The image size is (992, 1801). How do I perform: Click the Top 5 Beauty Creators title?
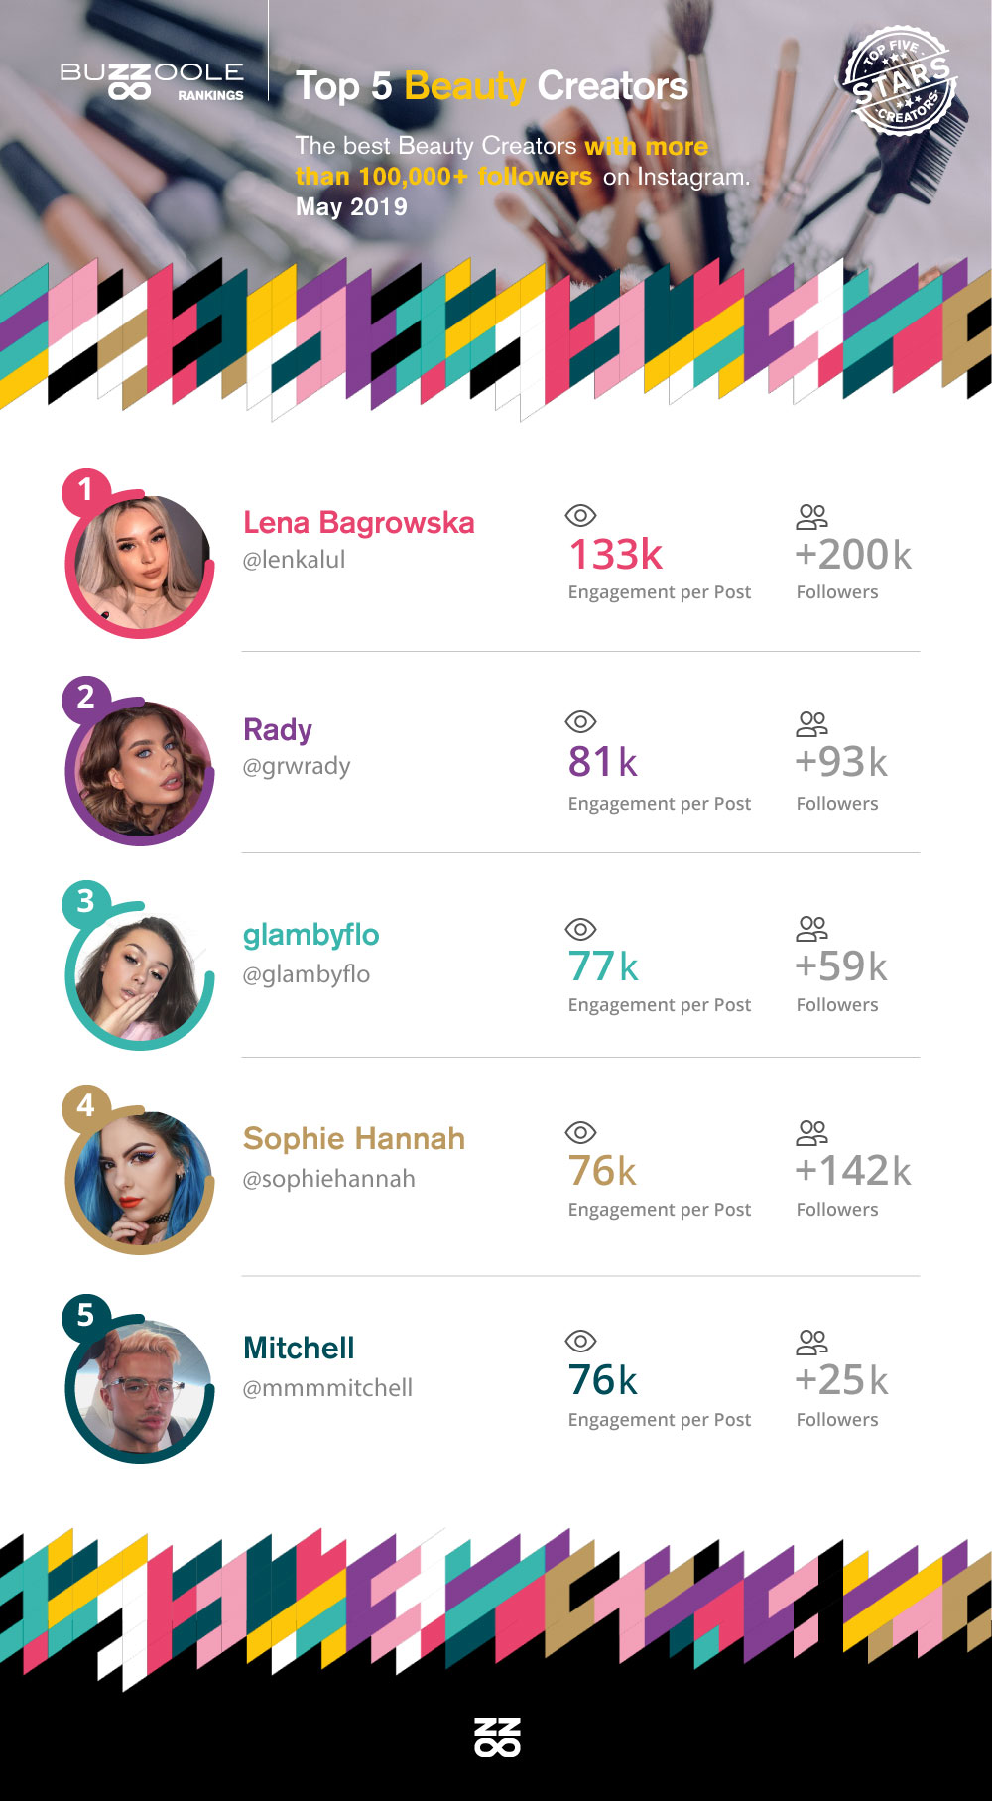[x=491, y=86]
